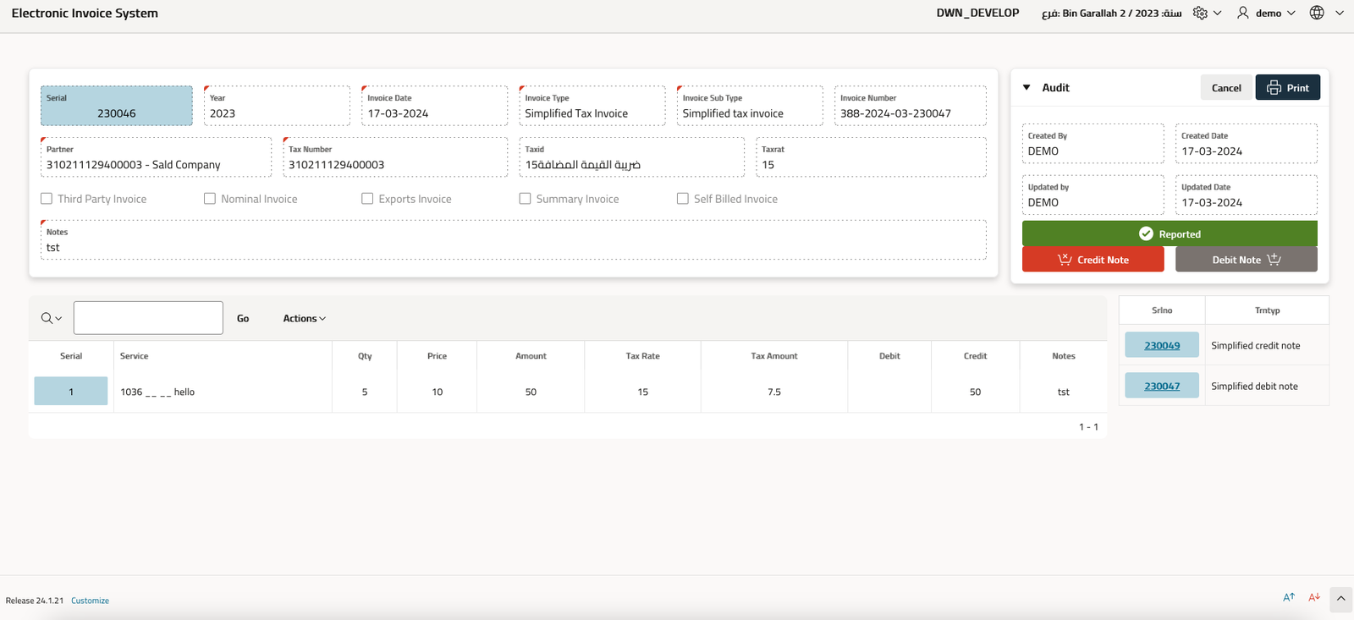Sort by the Price column header
Screen dimensions: 1354x620
coord(437,356)
